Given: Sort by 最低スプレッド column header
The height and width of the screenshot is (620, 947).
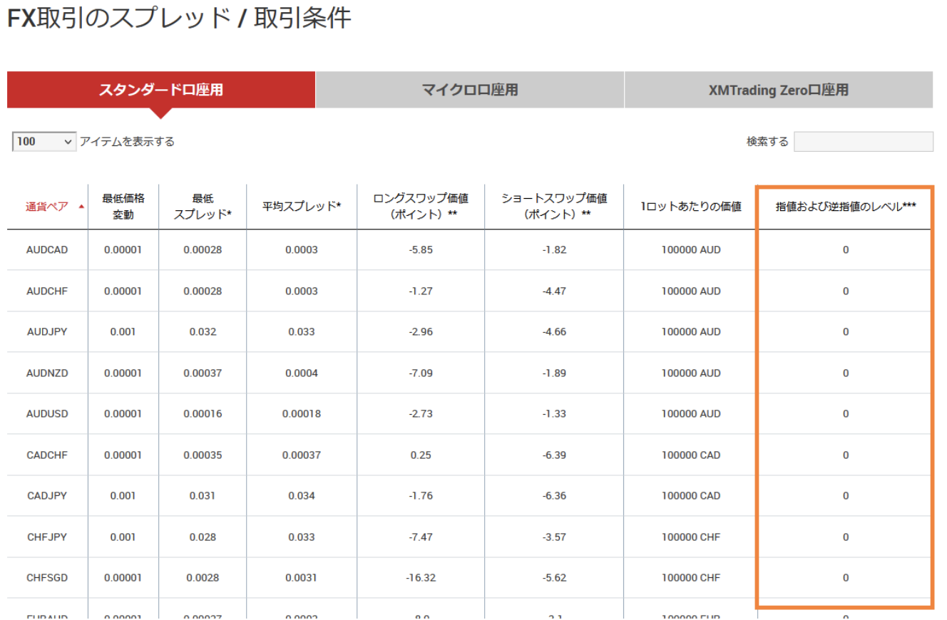Looking at the screenshot, I should click(x=203, y=207).
